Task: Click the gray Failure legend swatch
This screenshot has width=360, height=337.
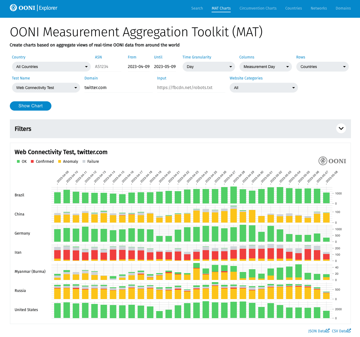Action: [x=84, y=161]
